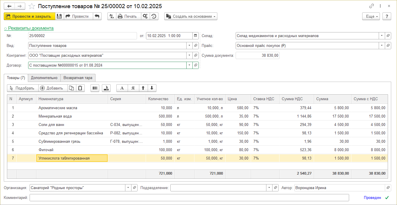Click the save document floppy disk icon
Viewport: 397px width, 205px height.
59,17
